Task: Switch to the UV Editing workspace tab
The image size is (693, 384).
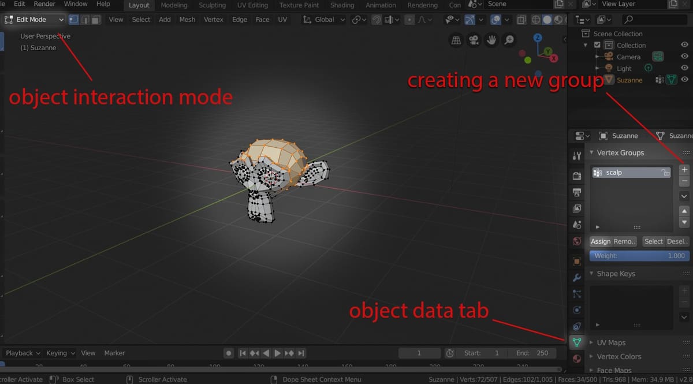Action: pos(252,5)
